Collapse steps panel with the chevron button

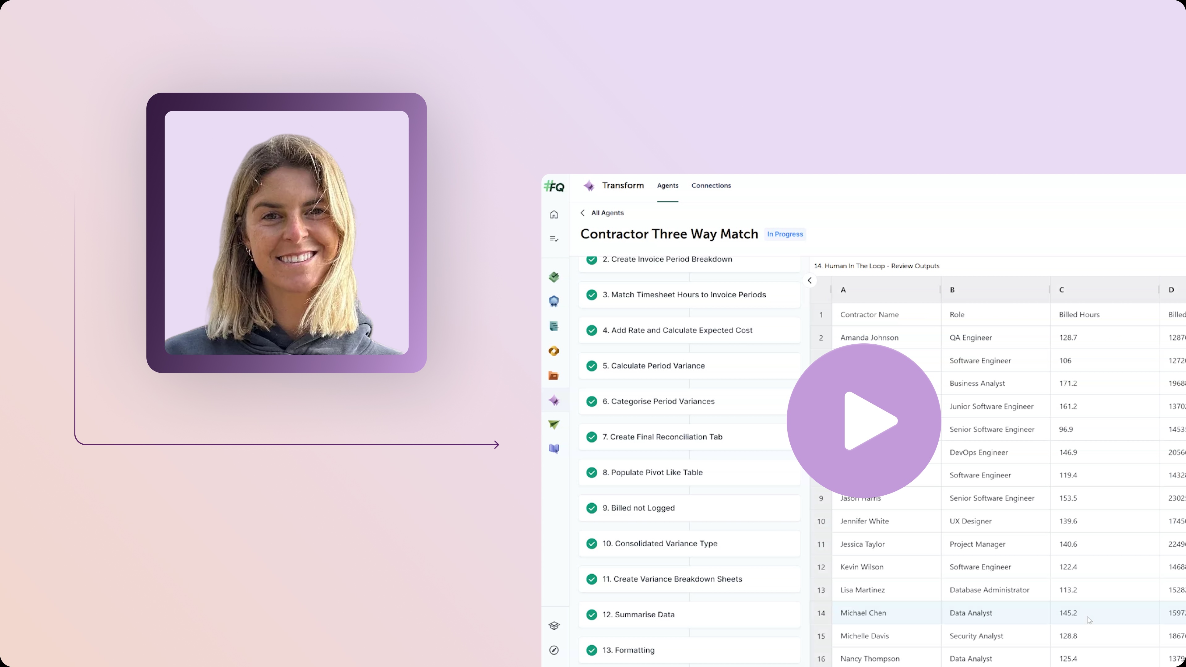coord(810,280)
